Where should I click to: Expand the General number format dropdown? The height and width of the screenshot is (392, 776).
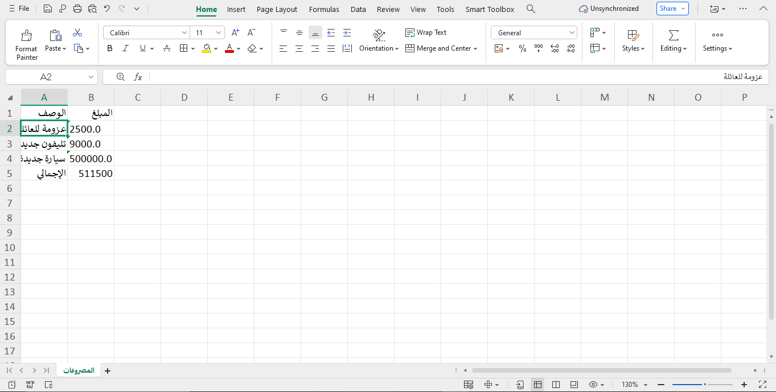572,33
